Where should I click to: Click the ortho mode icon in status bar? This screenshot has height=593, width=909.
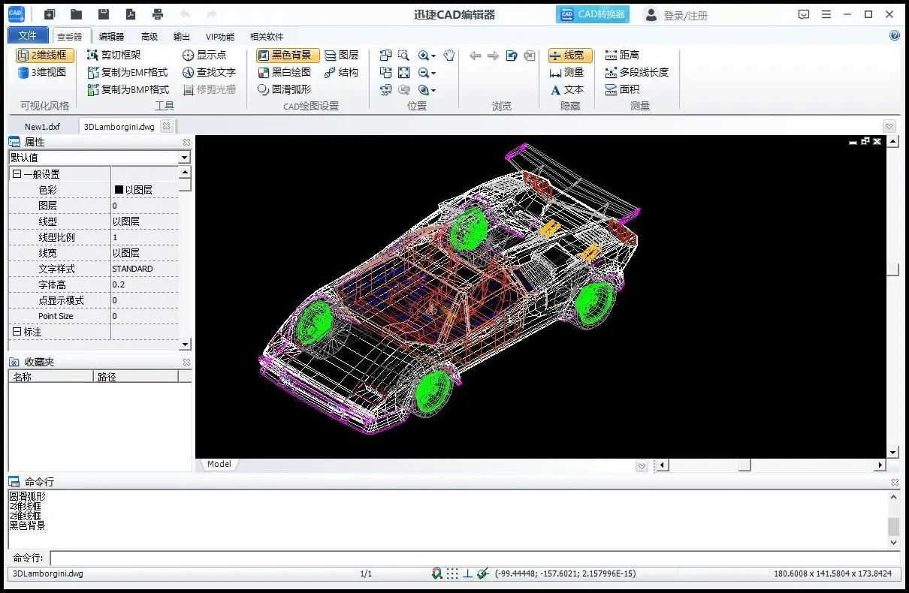(x=467, y=573)
